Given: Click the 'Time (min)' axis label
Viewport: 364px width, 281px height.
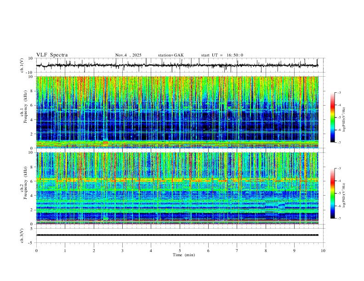Looking at the screenshot, I should [x=184, y=255].
